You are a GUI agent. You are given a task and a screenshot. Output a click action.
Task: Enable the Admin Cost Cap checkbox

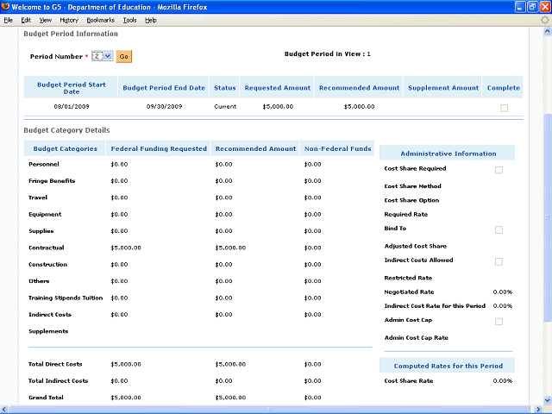click(499, 322)
